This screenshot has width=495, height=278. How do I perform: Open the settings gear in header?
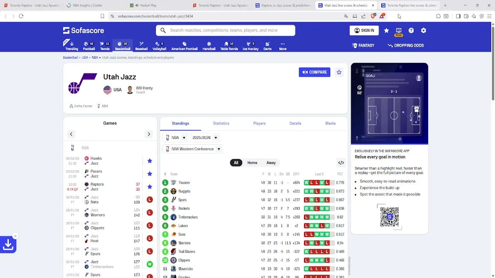tap(423, 31)
